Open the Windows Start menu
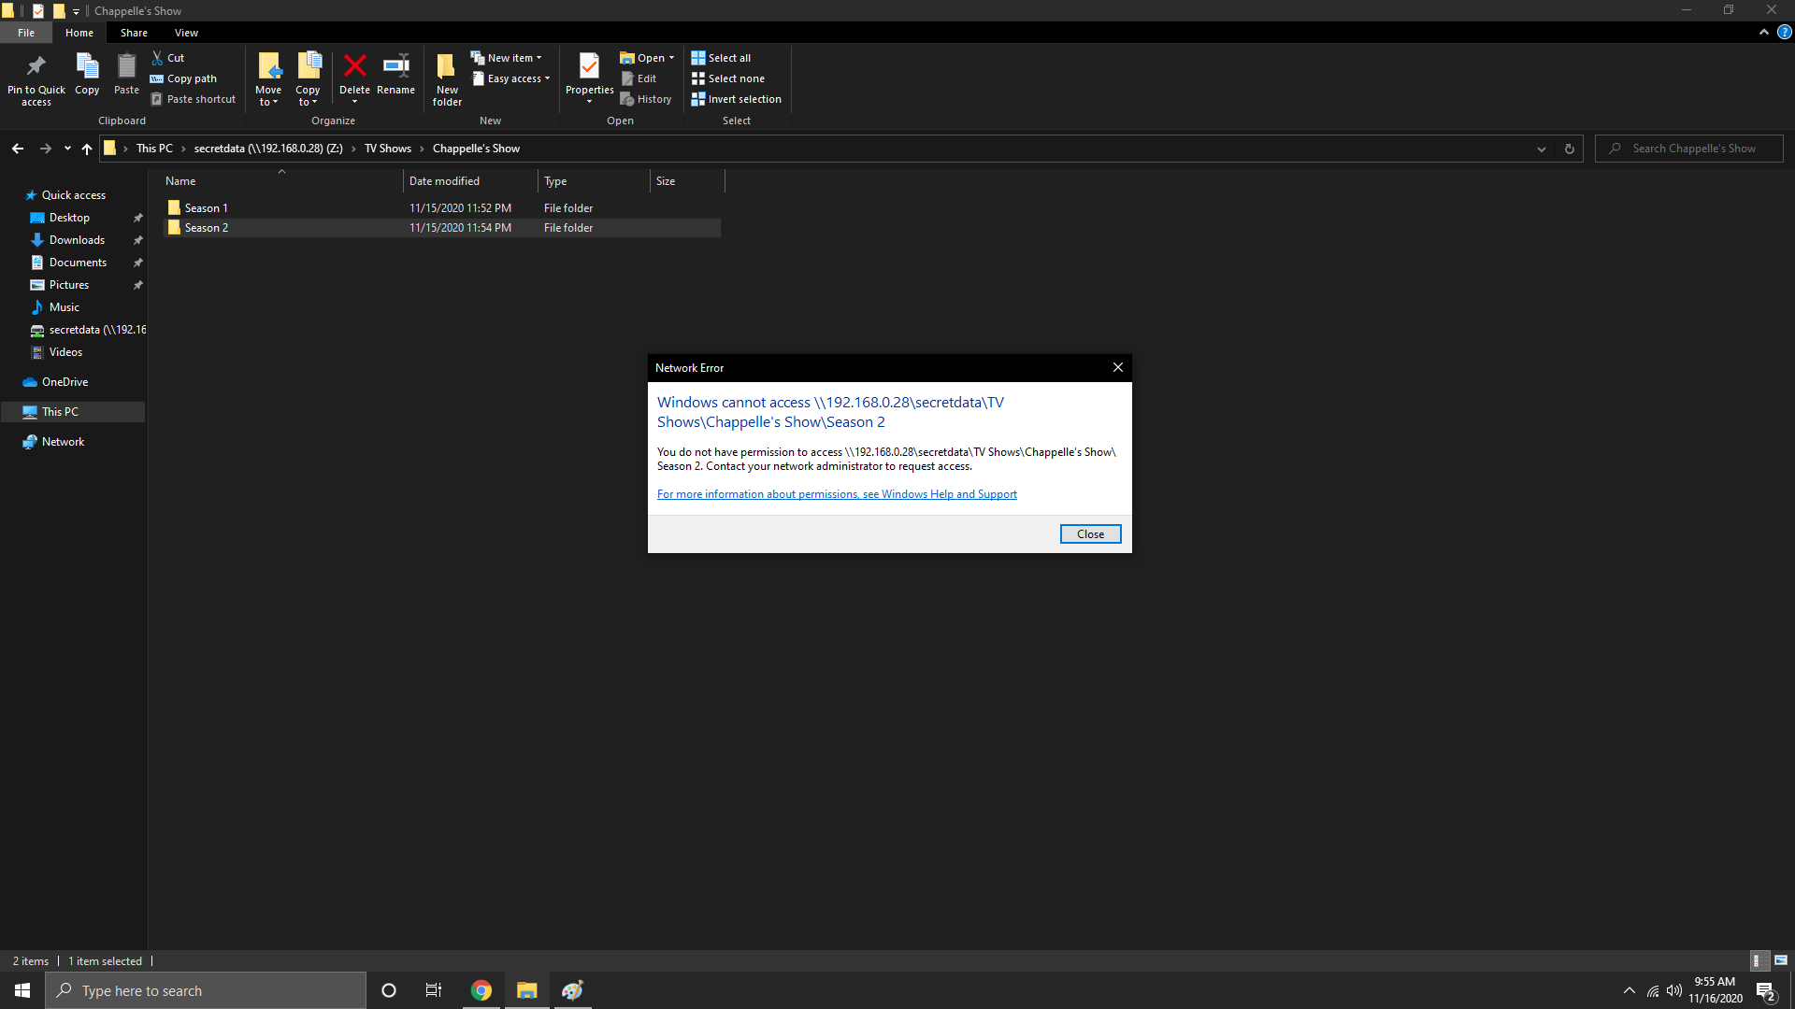The width and height of the screenshot is (1795, 1009). coord(22,990)
